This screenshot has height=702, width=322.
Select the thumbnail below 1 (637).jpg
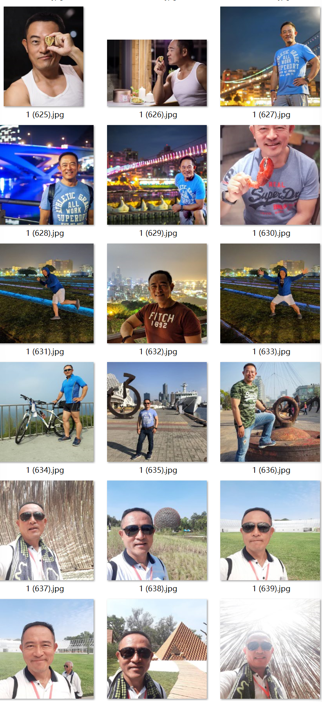pos(47,649)
